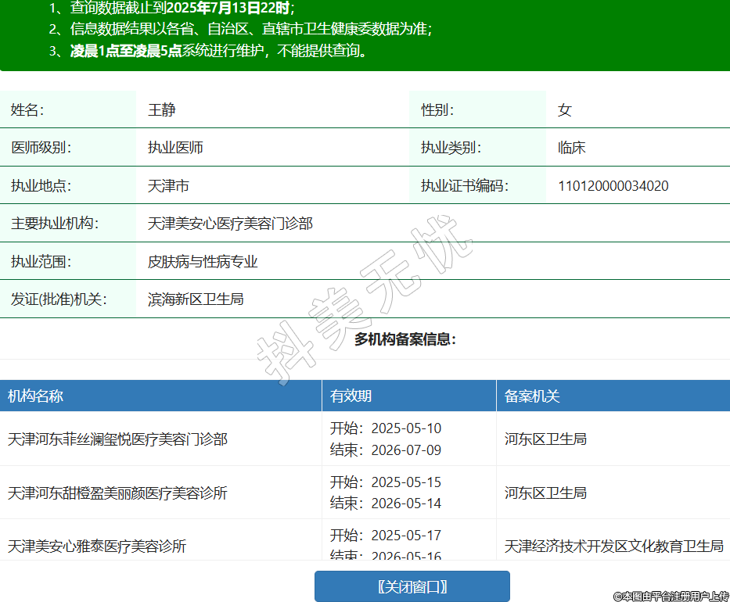Select the certificate number 110120000034020

click(613, 186)
